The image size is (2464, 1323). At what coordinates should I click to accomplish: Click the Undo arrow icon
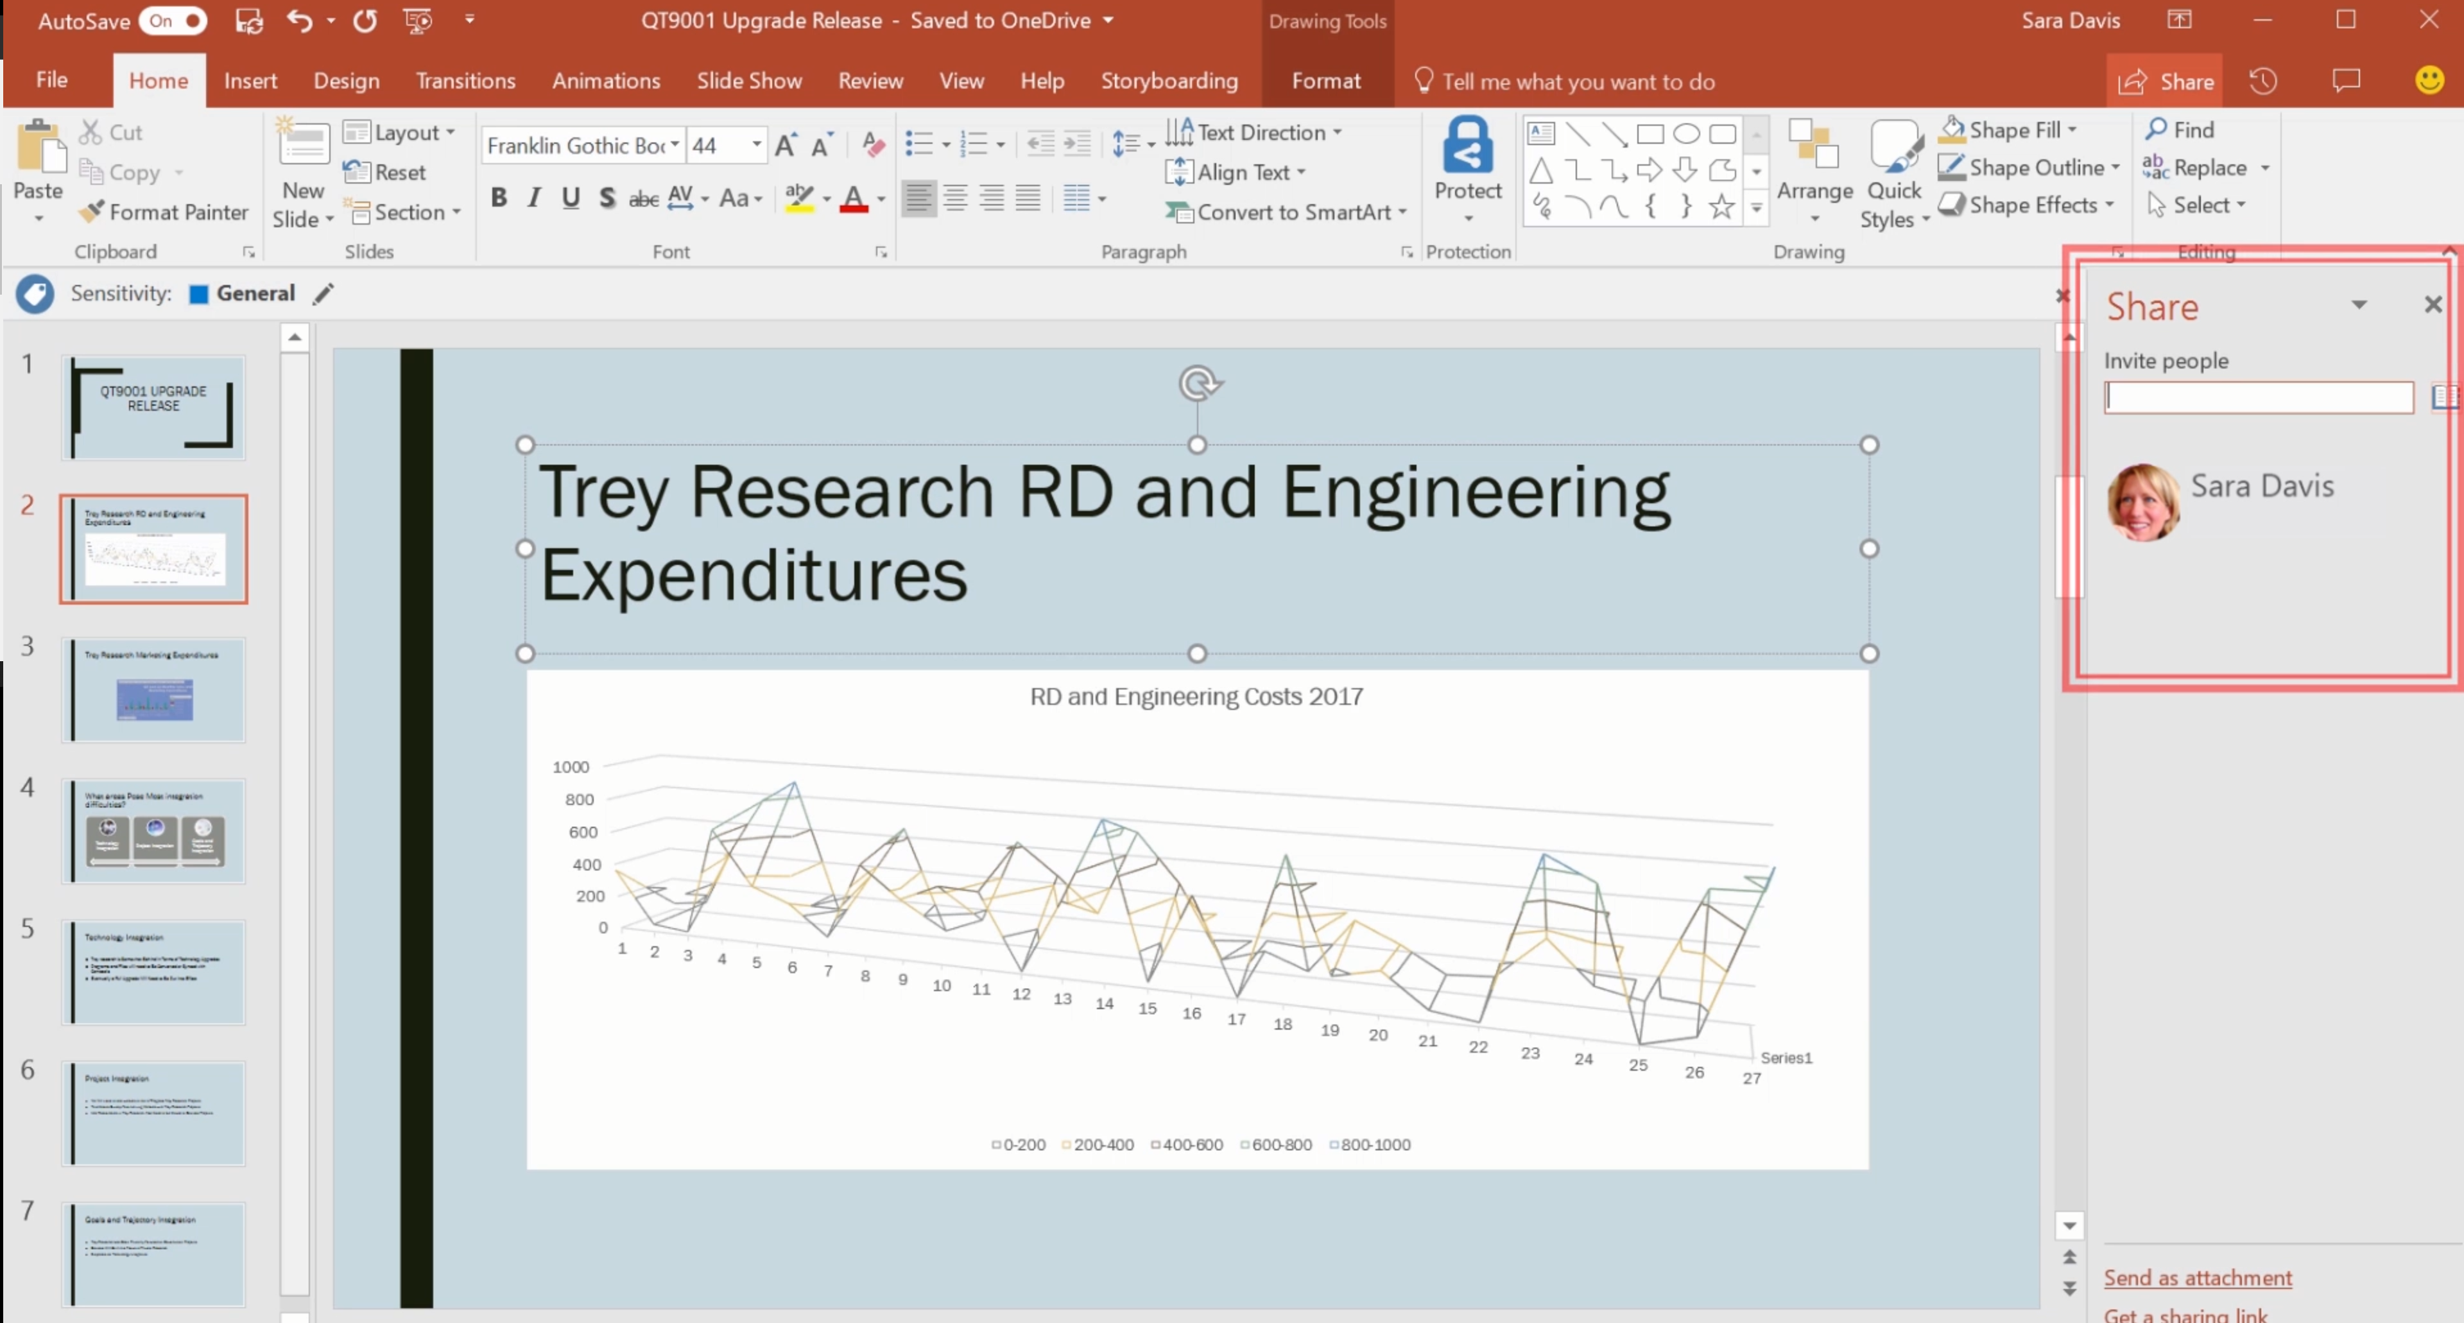[x=299, y=20]
